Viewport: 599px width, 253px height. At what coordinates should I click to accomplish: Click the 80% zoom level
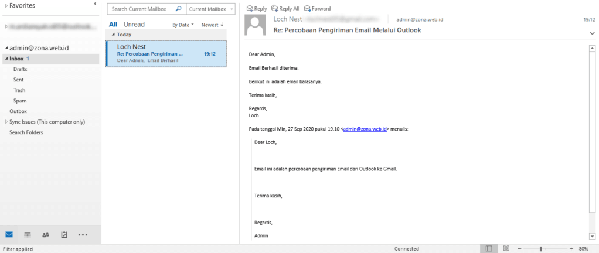tap(583, 249)
